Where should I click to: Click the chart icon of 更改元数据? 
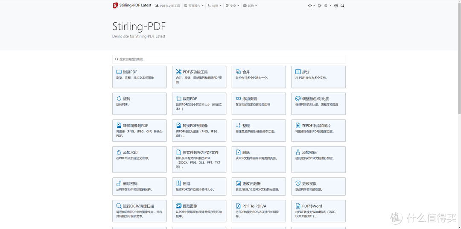tap(238, 183)
